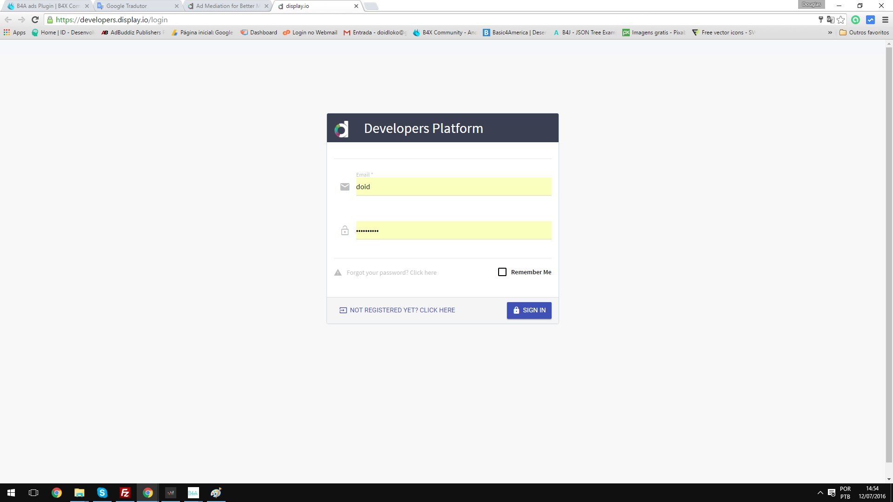Click the display.io logo in header
Viewport: 893px width, 502px height.
pyautogui.click(x=341, y=129)
